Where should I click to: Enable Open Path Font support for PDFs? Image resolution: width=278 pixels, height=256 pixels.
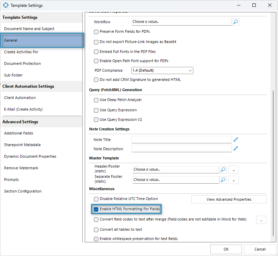coord(96,61)
